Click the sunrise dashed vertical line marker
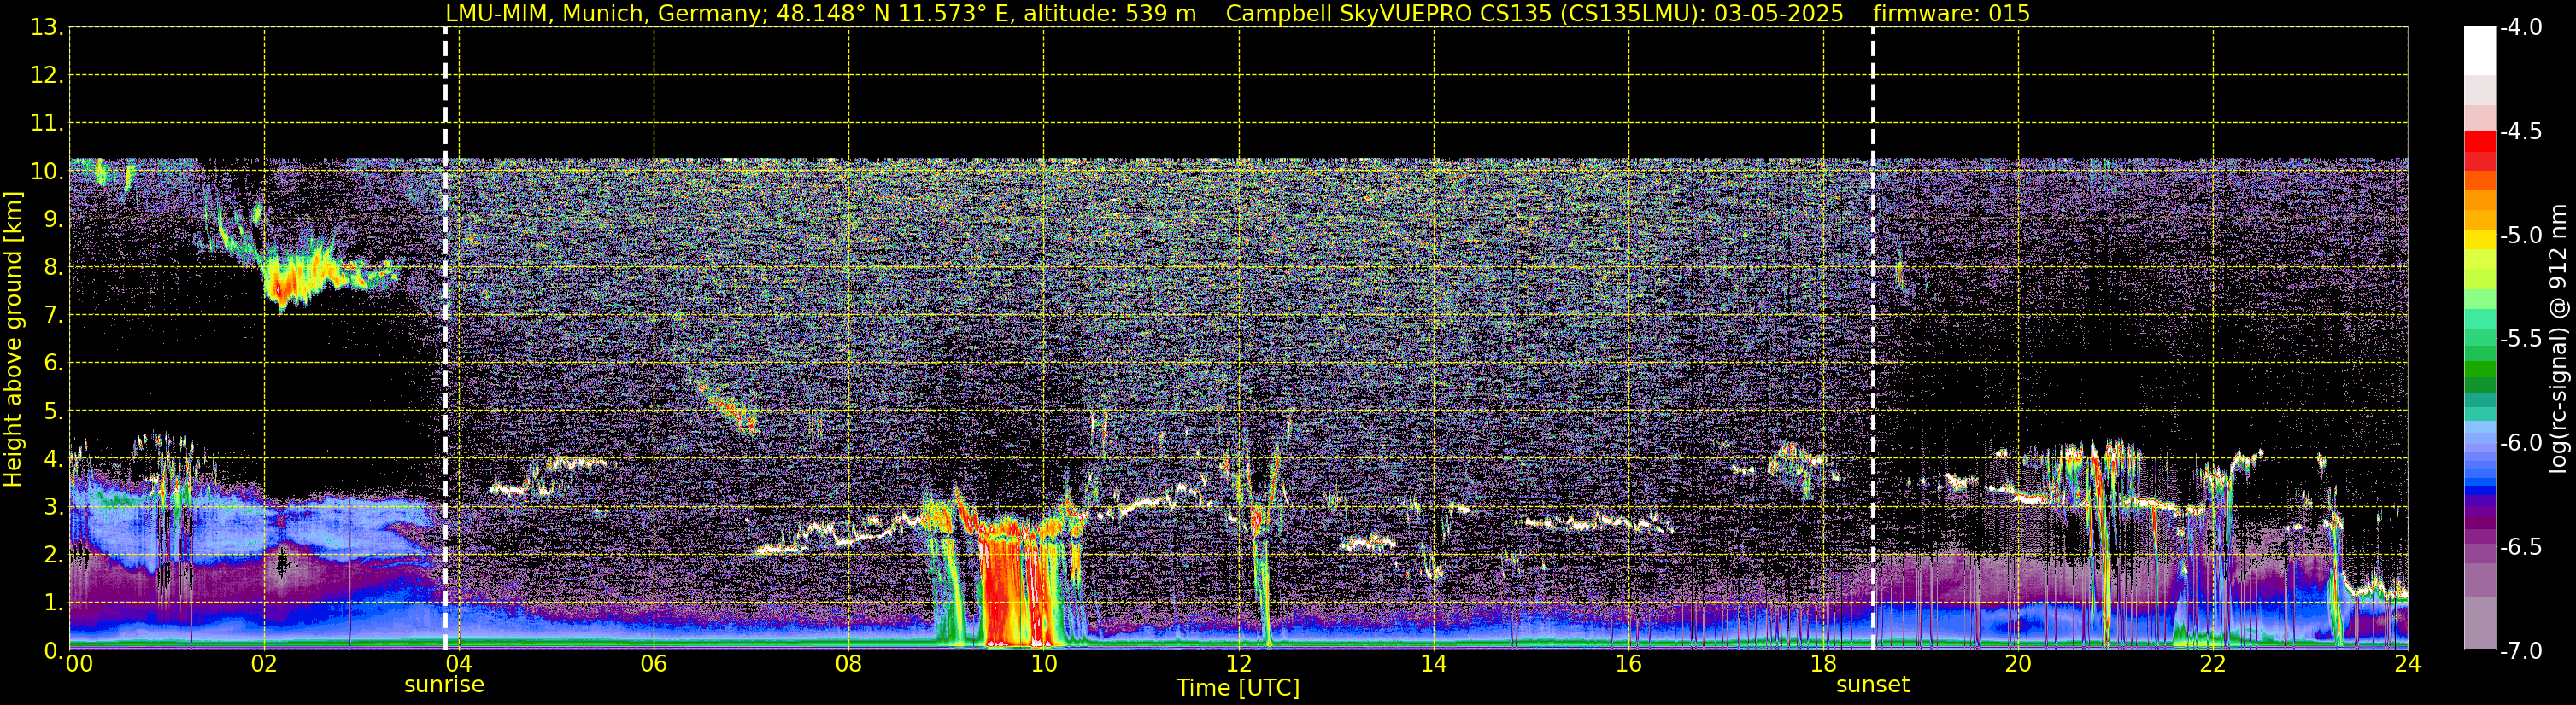 (x=445, y=337)
